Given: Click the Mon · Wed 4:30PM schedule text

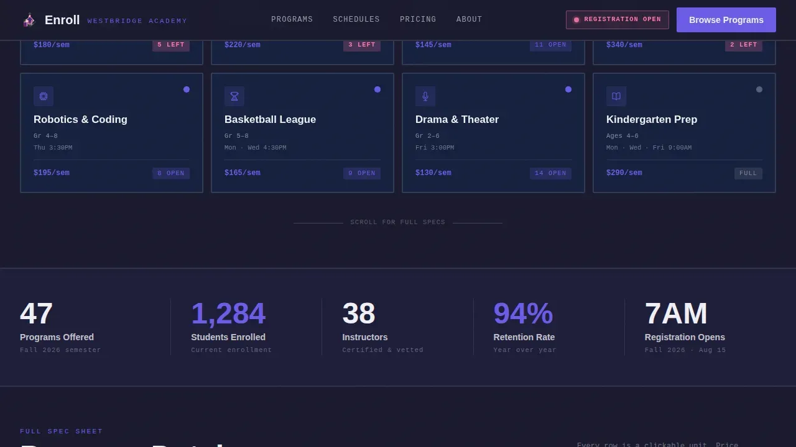Looking at the screenshot, I should 256,148.
